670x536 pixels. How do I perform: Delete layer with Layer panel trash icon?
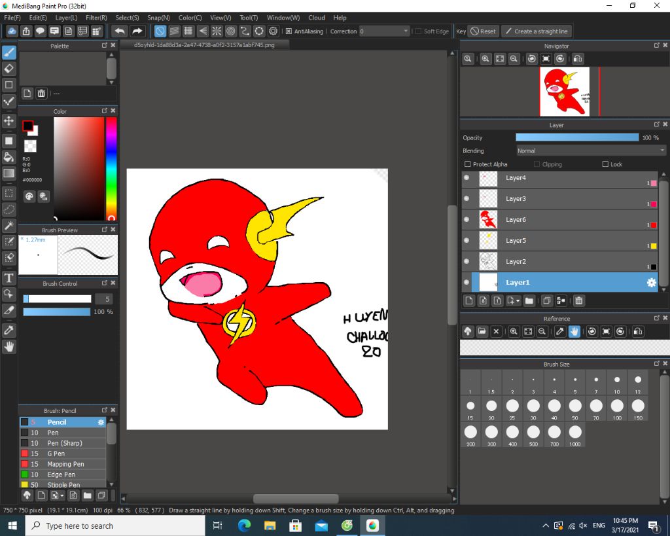(578, 301)
